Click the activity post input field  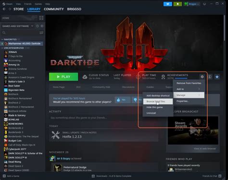point(103,118)
